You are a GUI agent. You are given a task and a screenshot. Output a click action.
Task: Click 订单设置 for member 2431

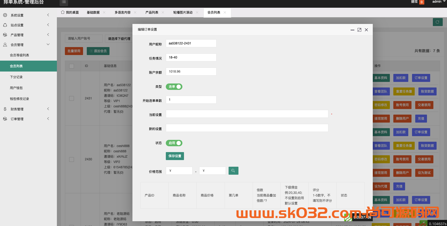[x=421, y=78]
